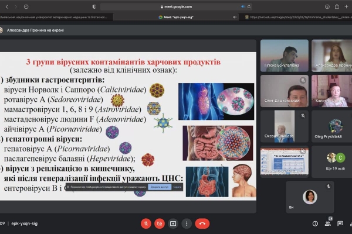Screen dimensions: 352x234
Task: Click muted mic icon on self-view tile
Action: [328, 186]
